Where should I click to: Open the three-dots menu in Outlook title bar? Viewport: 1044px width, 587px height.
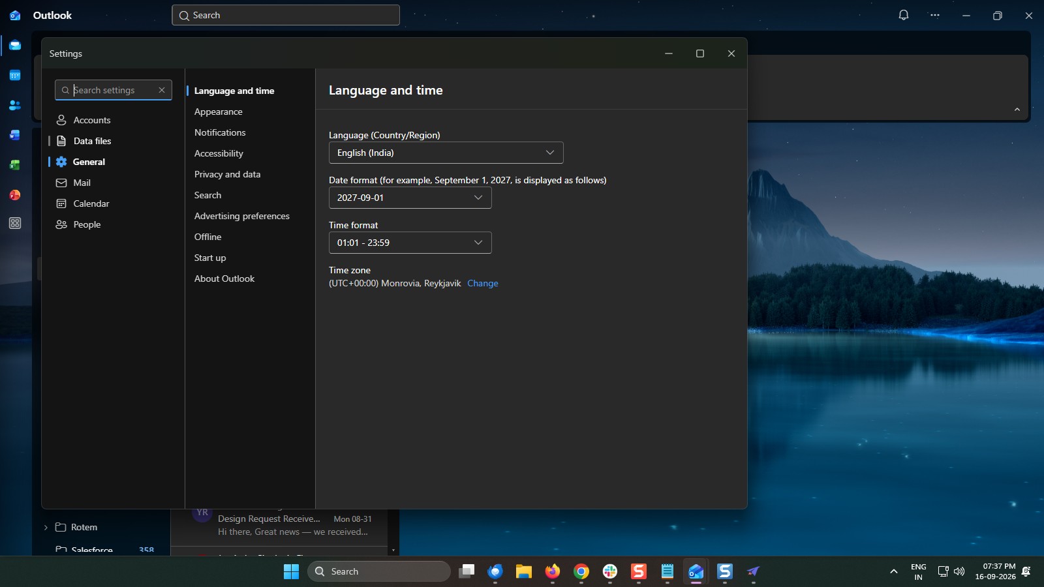pos(935,15)
